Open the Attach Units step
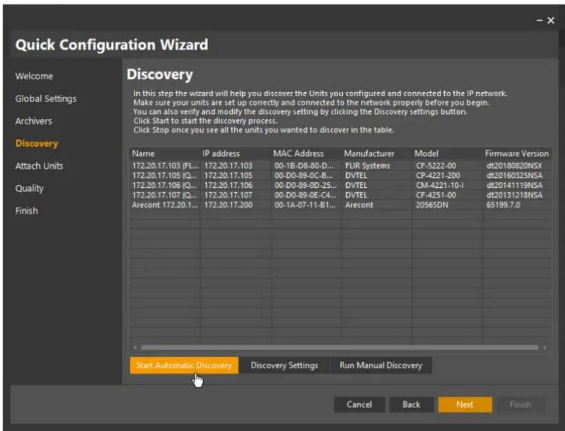565x431 pixels. 39,166
